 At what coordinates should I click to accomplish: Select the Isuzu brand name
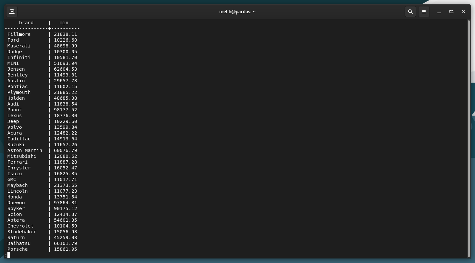click(15, 174)
